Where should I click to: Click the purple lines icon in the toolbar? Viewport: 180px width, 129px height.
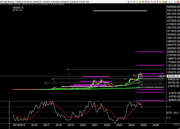(131, 2)
